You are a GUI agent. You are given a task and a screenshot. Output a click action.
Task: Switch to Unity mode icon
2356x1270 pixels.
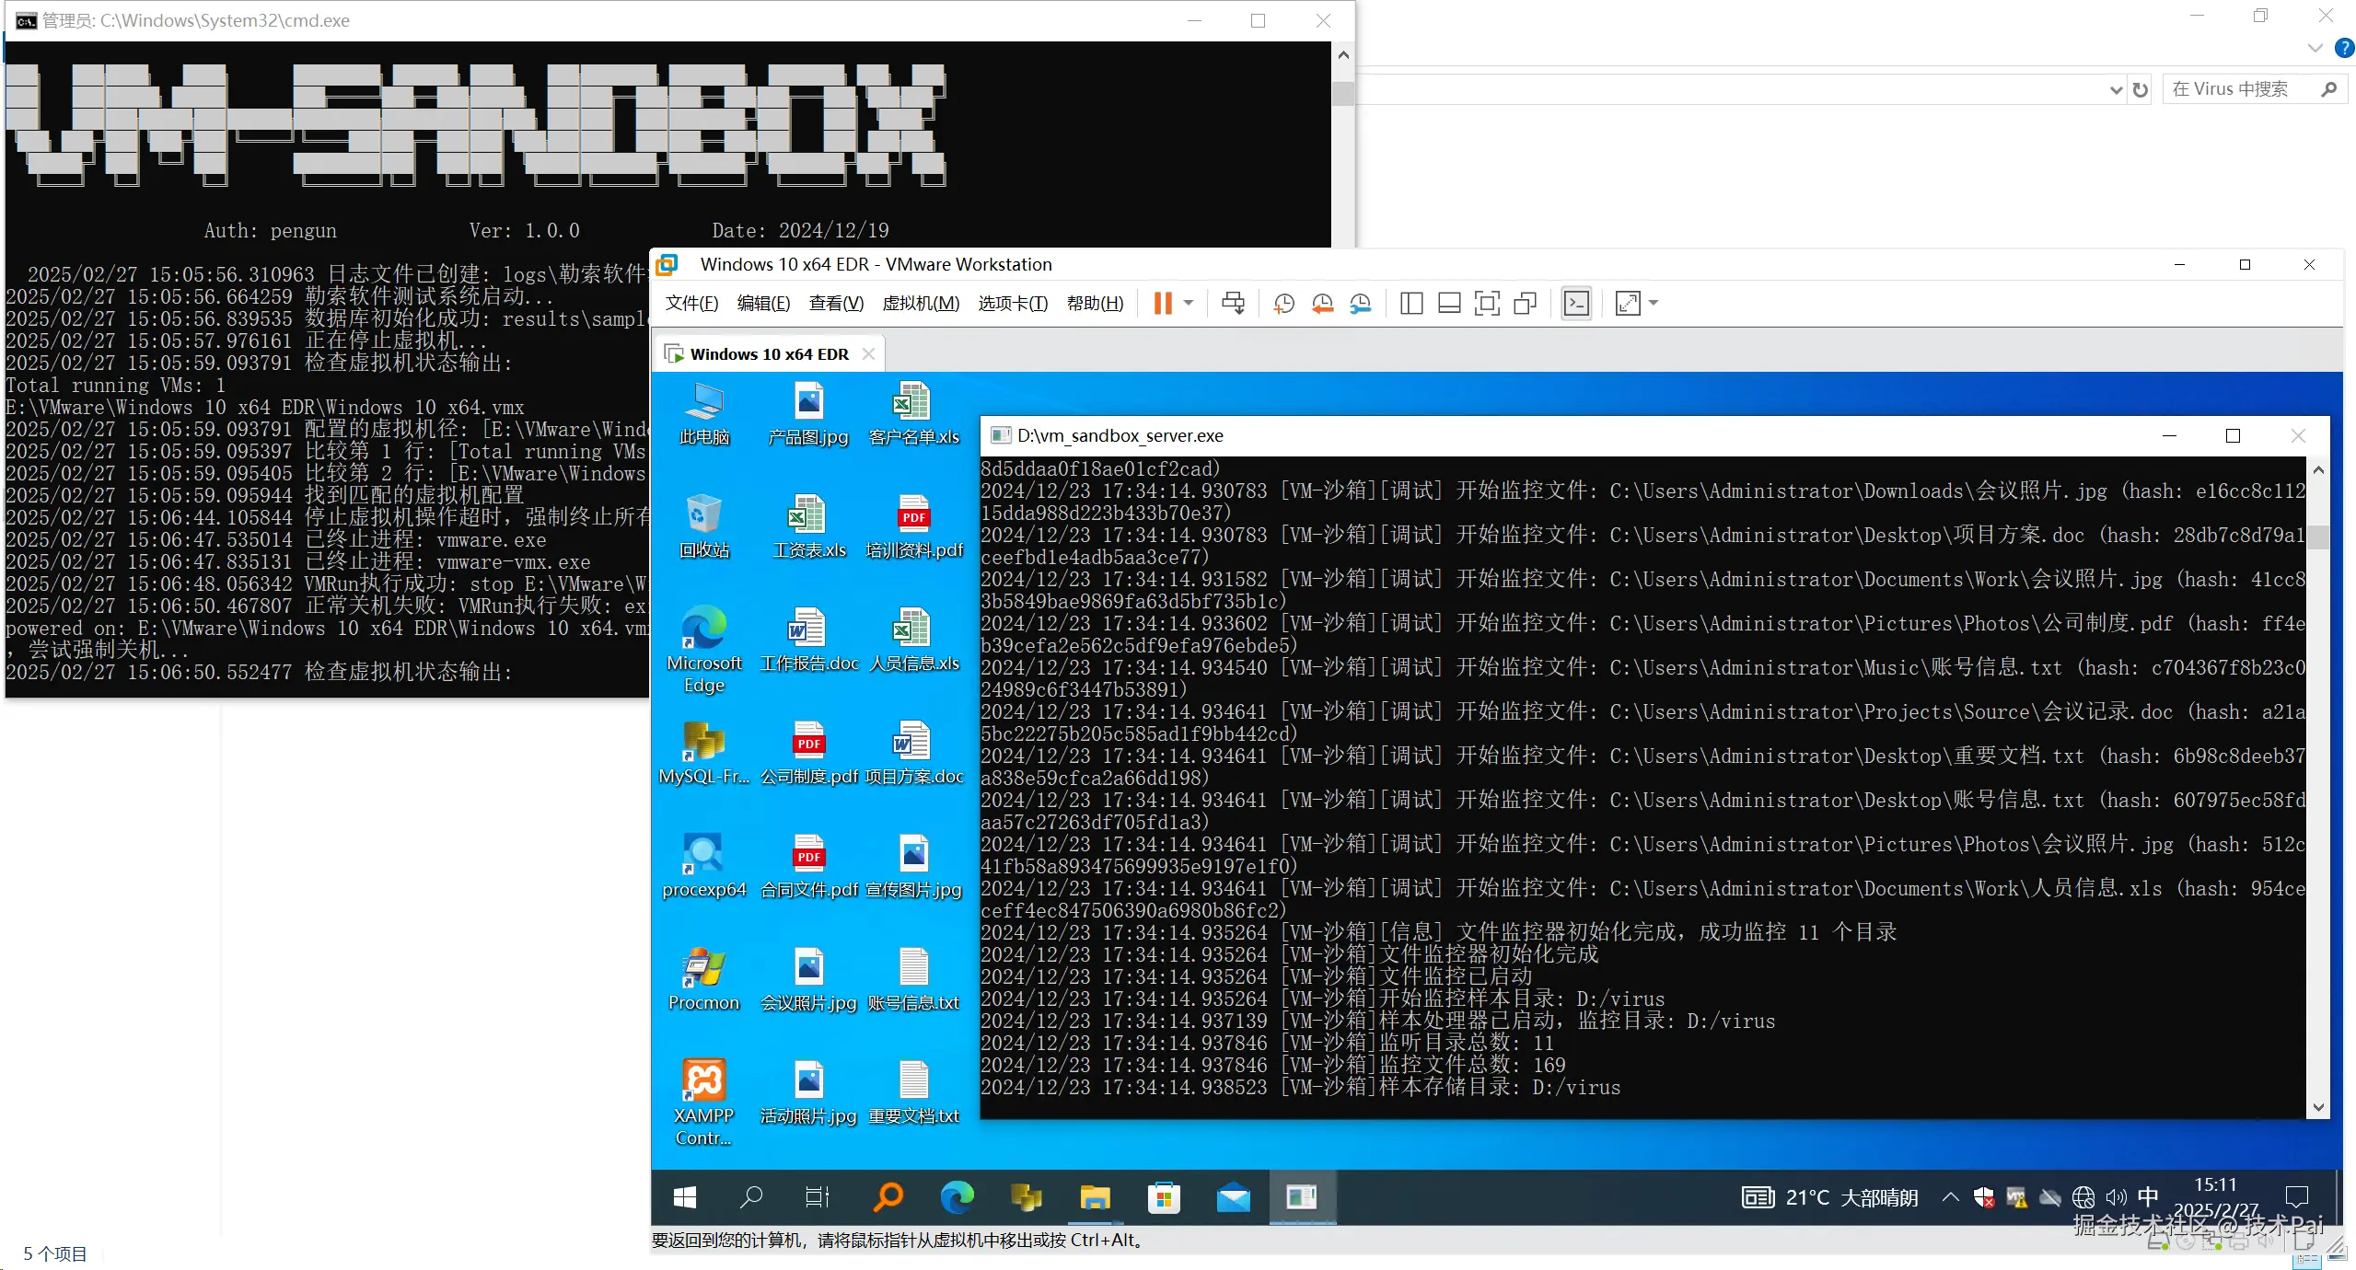click(1525, 304)
